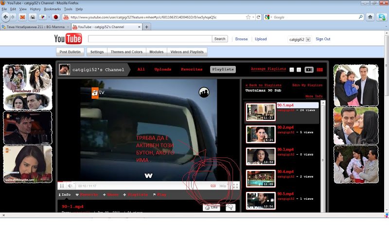
Task: Switch to player view layout icon
Action: coord(309,70)
